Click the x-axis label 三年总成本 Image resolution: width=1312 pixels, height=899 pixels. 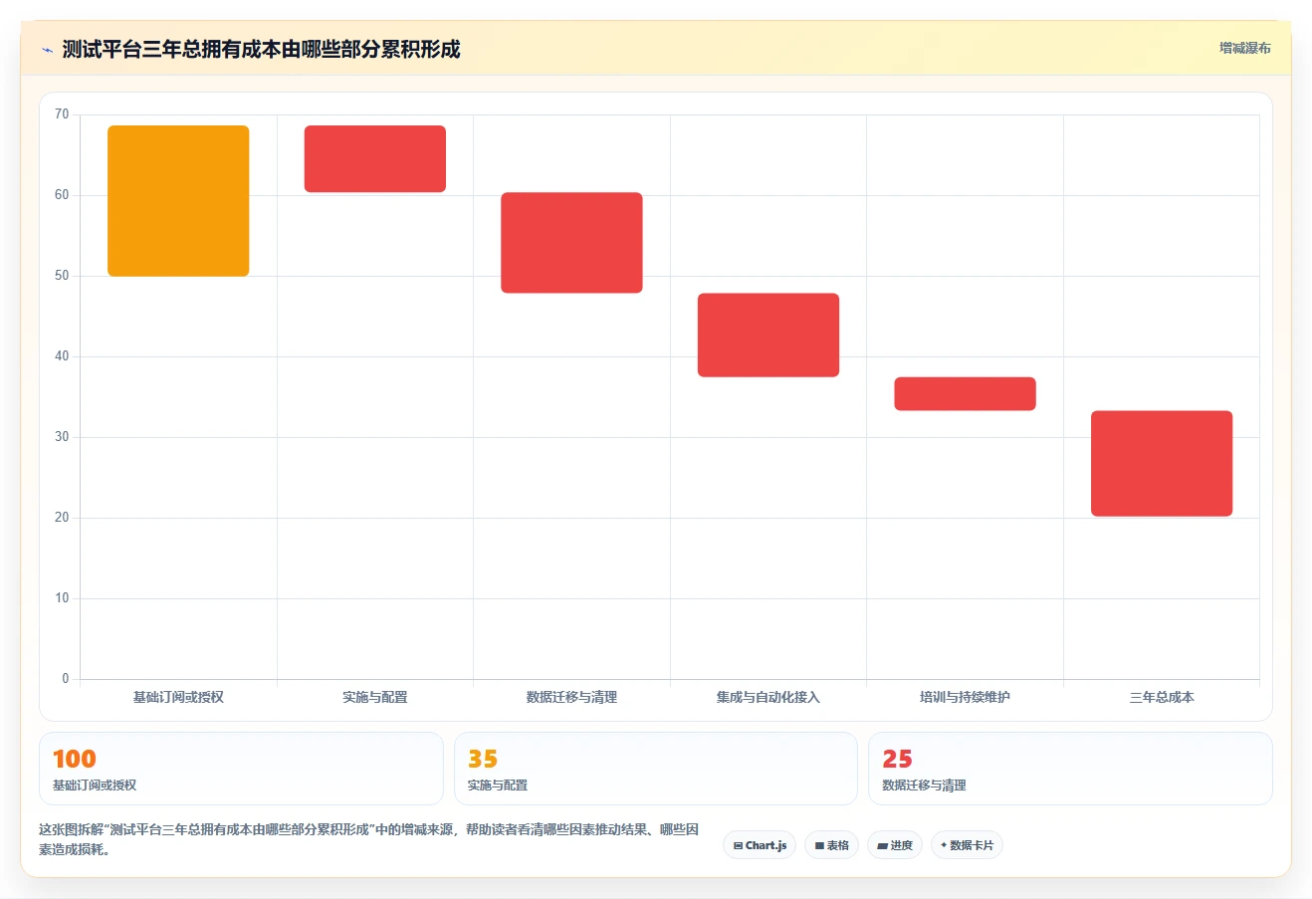[1162, 697]
